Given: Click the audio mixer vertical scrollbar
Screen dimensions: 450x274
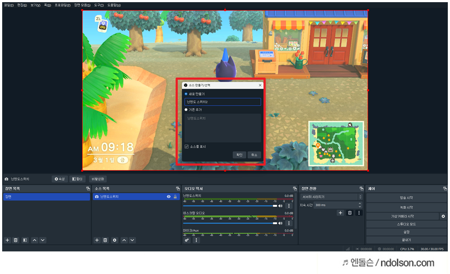Looking at the screenshot, I should point(296,212).
